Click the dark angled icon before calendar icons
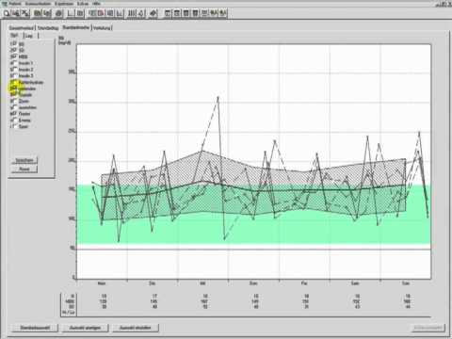Image resolution: width=452 pixels, height=339 pixels. pos(153,13)
